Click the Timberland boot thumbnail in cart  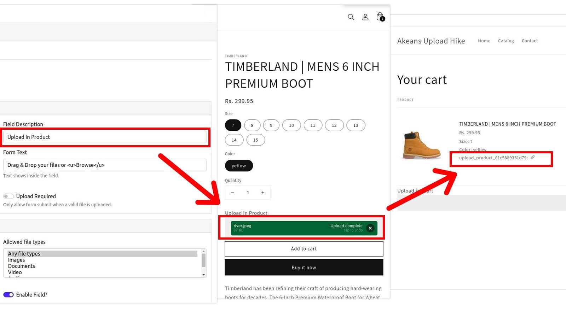point(421,145)
